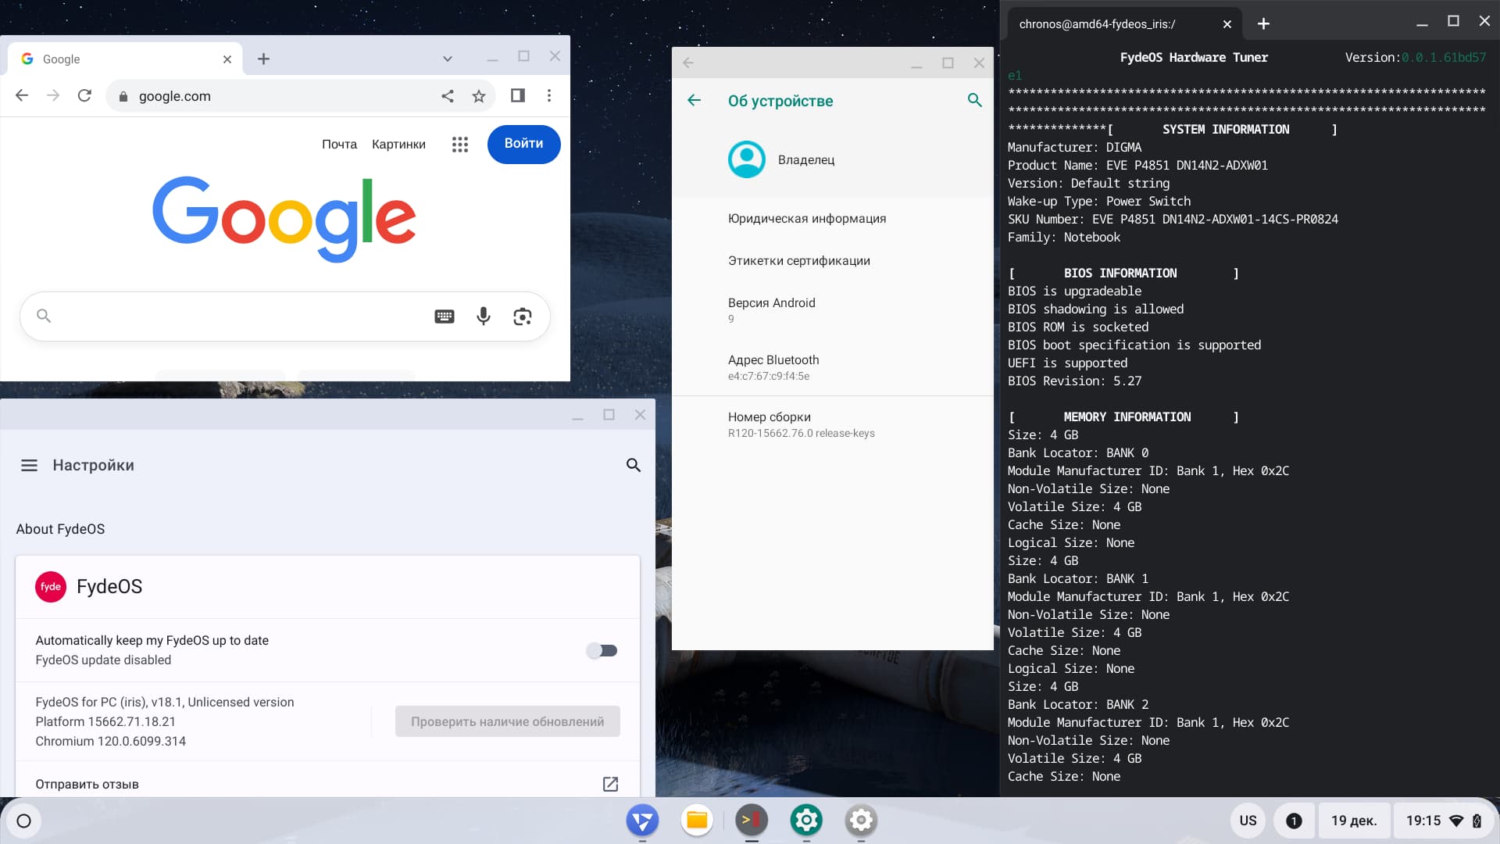
Task: Open terminal app from the shelf
Action: click(x=752, y=820)
